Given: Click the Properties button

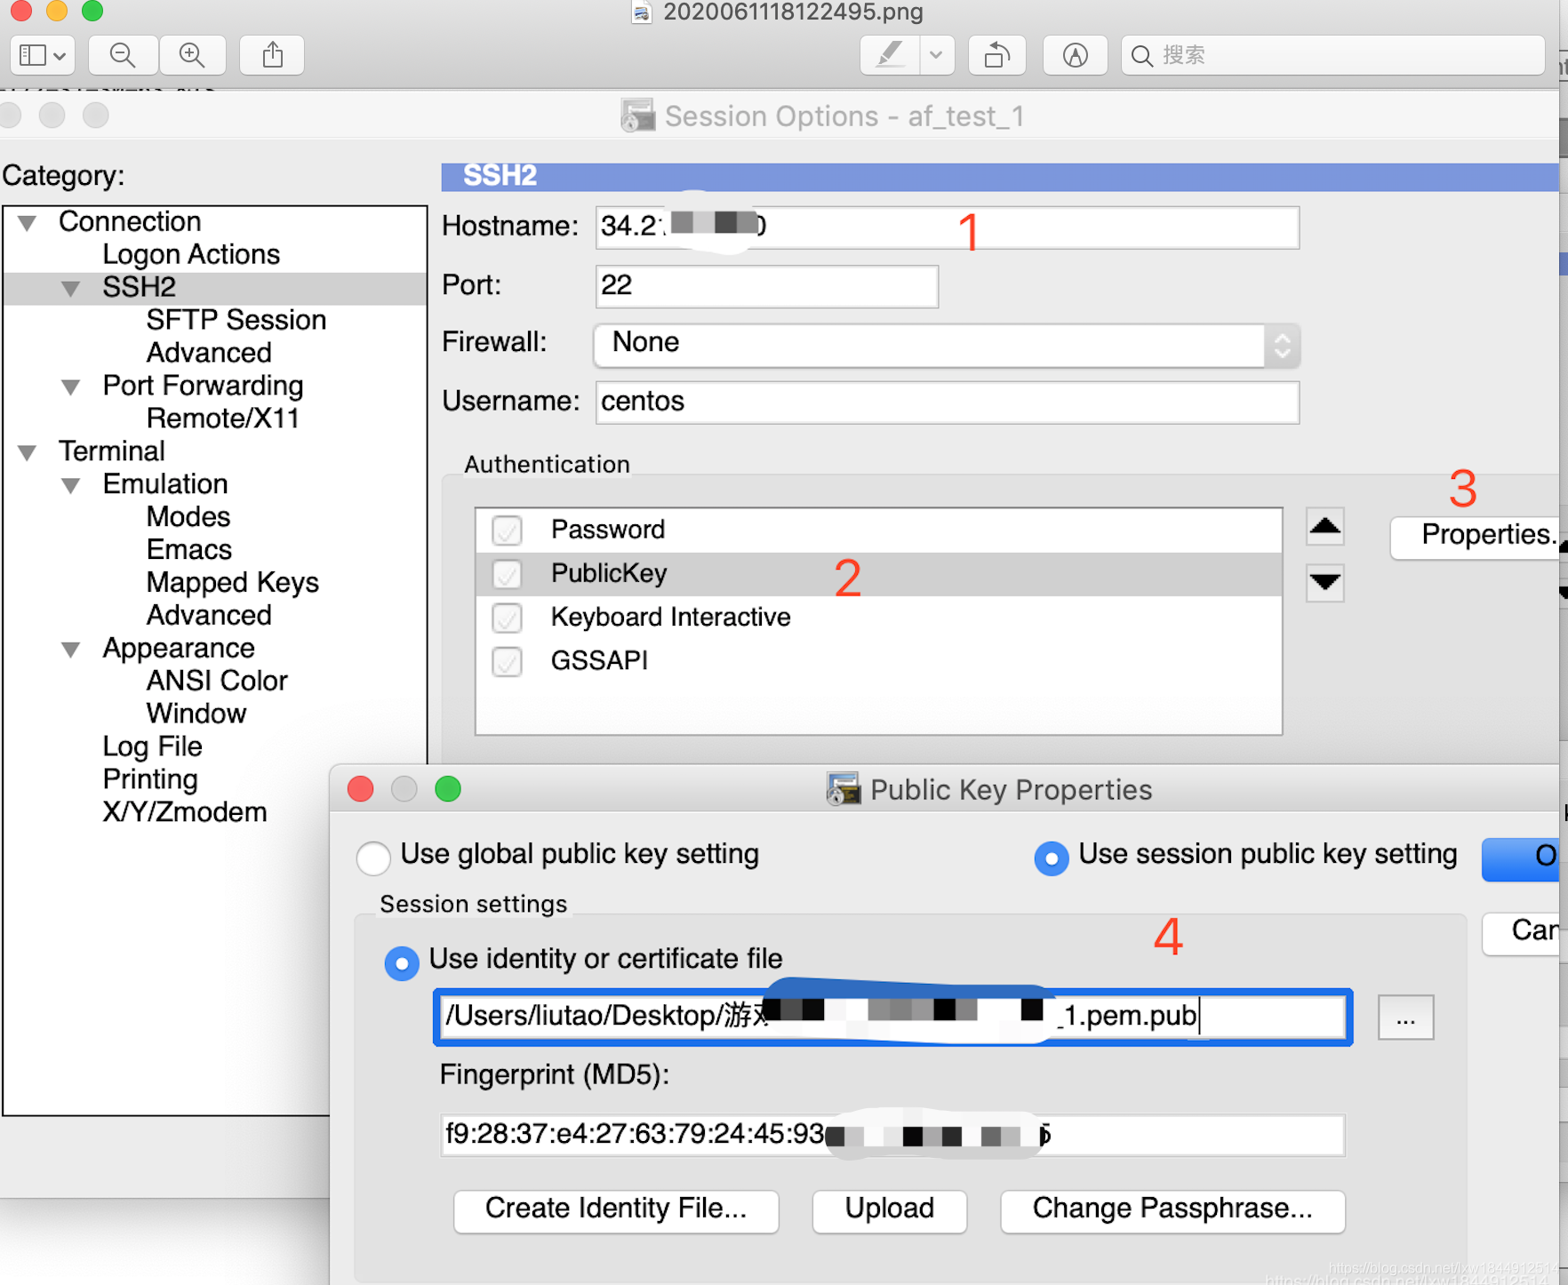Looking at the screenshot, I should tap(1475, 535).
